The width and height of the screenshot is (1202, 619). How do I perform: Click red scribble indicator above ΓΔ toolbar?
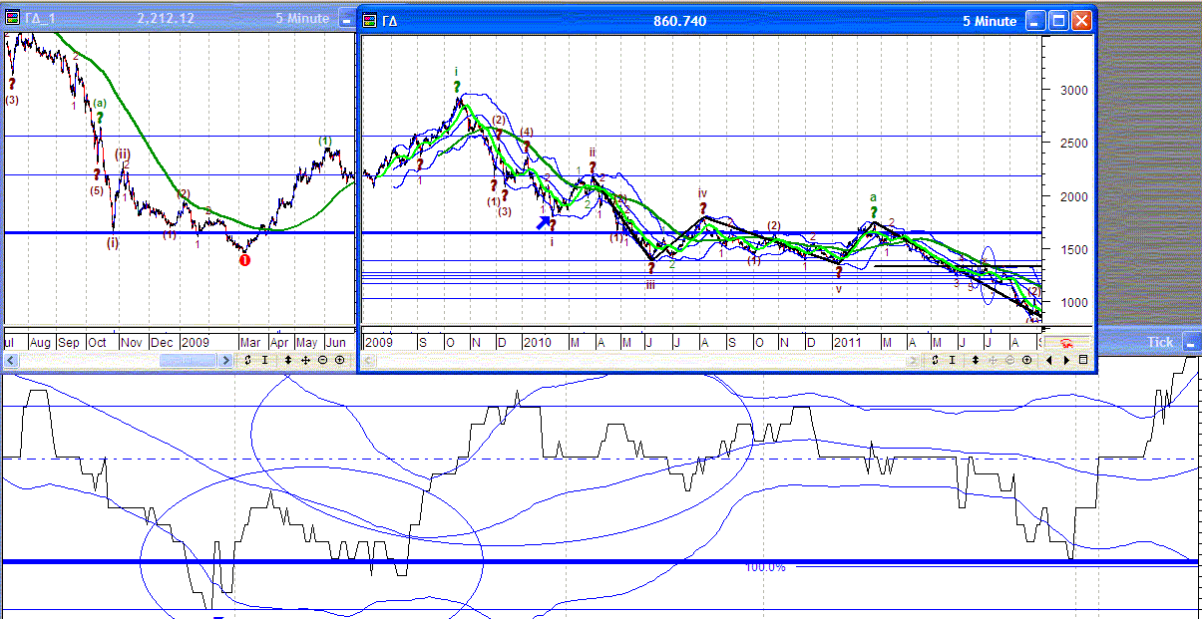(x=1066, y=344)
